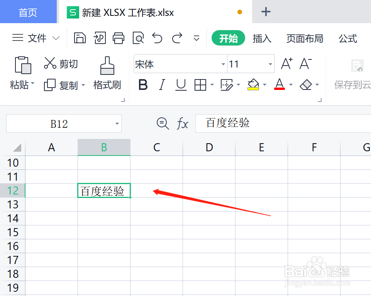
Task: Decrease font size with A- icon
Action: (306, 63)
